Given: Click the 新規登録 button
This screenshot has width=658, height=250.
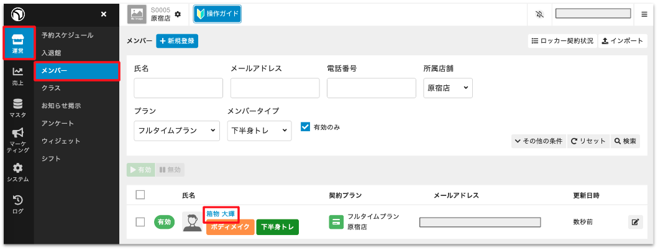Looking at the screenshot, I should click(177, 40).
